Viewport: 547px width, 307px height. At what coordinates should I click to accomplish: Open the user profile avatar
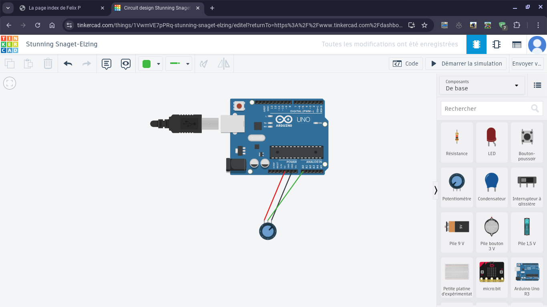(537, 44)
